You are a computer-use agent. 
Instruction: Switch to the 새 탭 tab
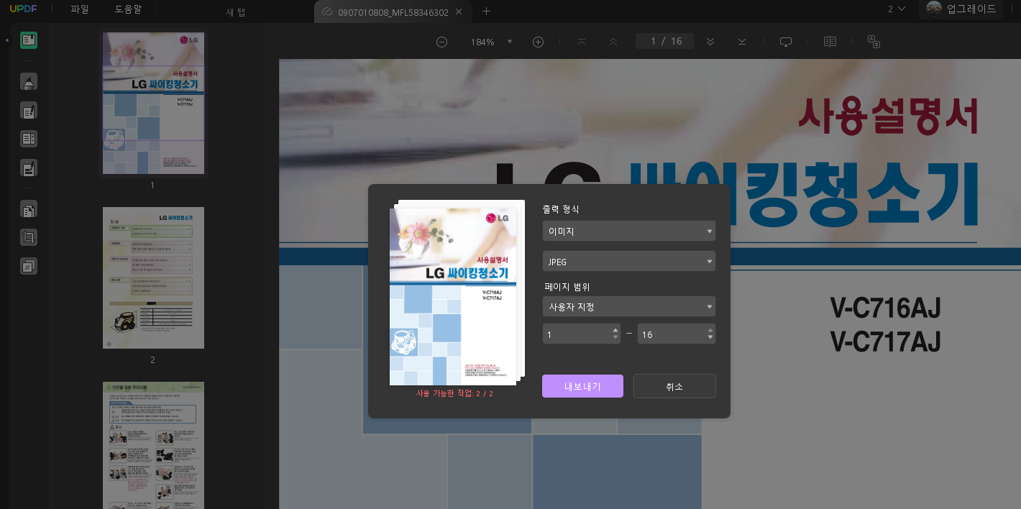[235, 12]
